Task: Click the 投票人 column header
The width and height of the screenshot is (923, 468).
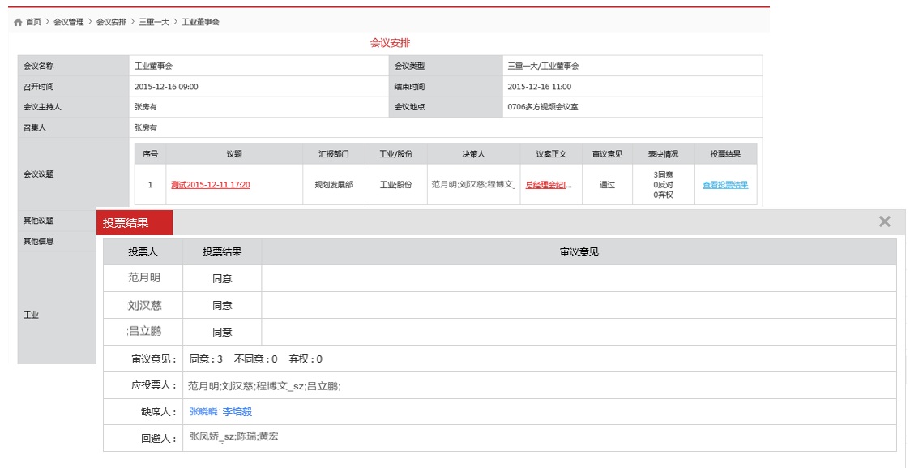Action: [x=143, y=252]
